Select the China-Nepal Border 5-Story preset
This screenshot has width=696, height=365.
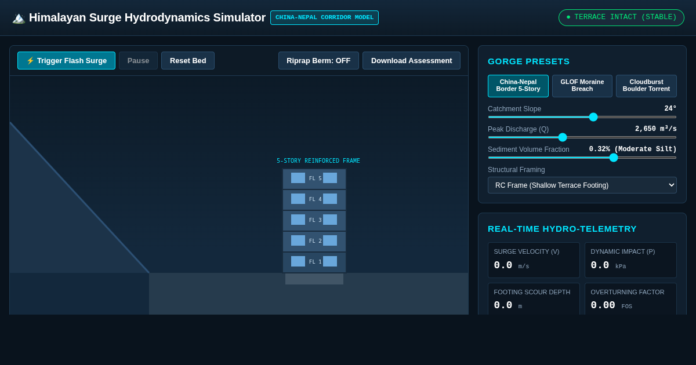pos(518,86)
